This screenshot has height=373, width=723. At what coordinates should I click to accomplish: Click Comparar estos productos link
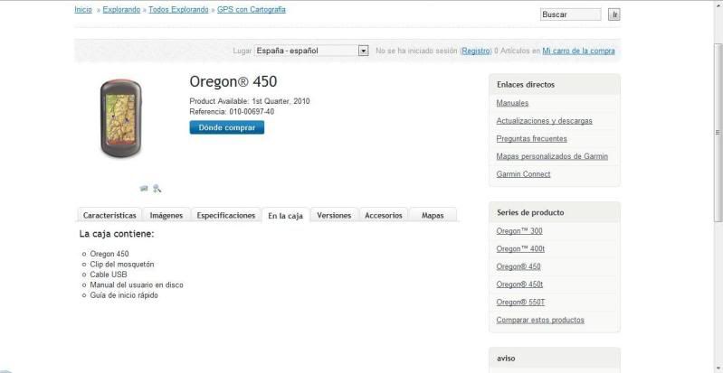pyautogui.click(x=540, y=320)
